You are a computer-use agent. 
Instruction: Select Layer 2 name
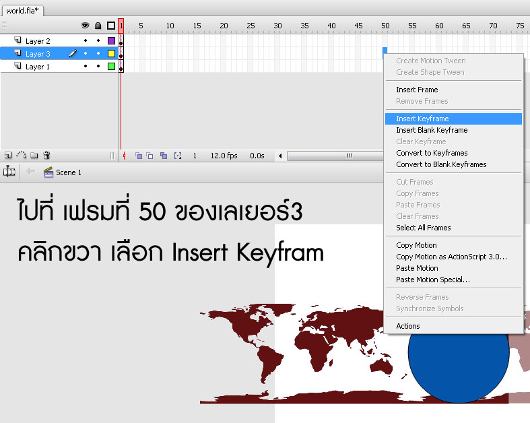[x=38, y=41]
